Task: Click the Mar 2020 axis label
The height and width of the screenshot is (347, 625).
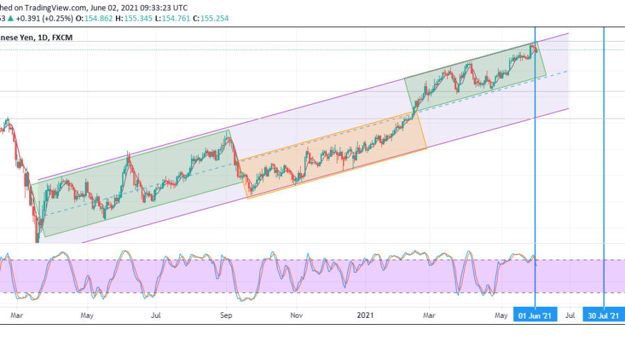Action: point(17,315)
